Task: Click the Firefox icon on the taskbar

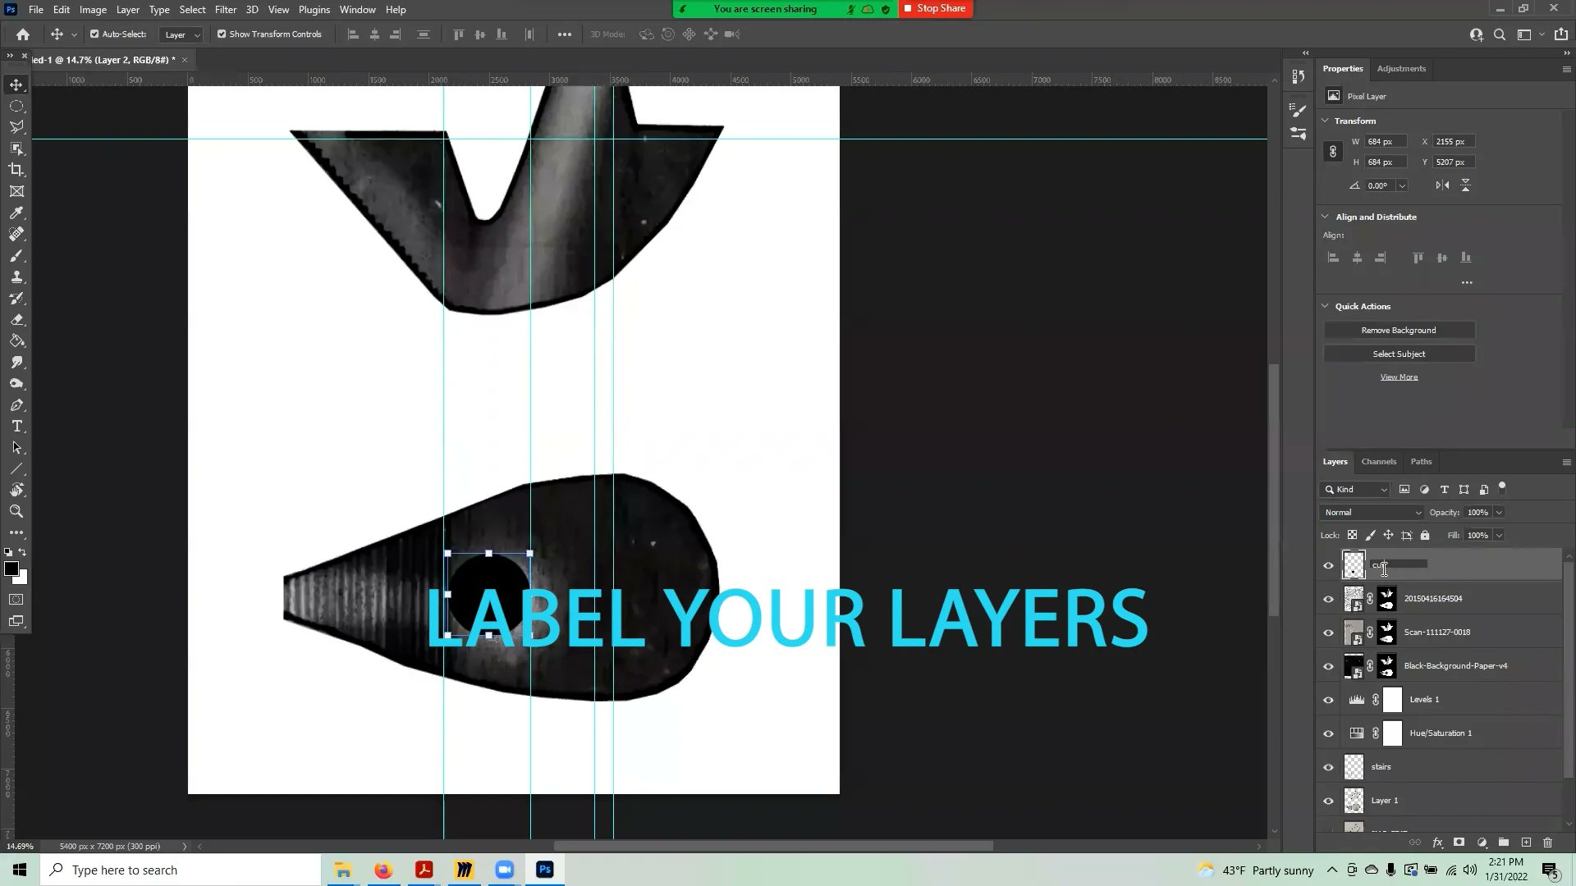Action: (x=383, y=870)
